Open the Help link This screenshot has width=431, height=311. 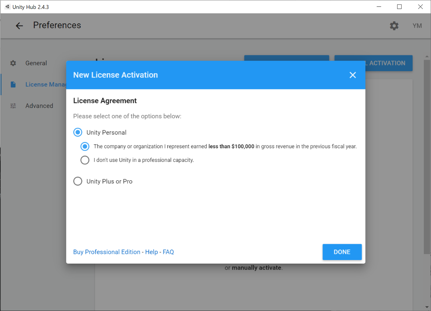pyautogui.click(x=152, y=252)
